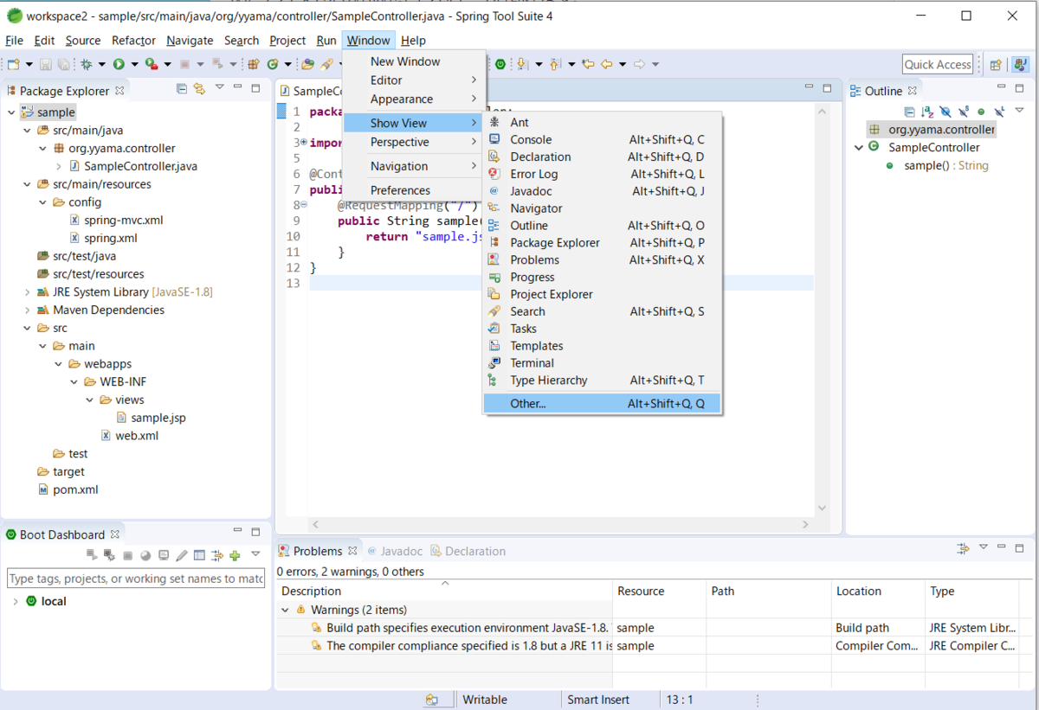Screen dimensions: 1039x710
Task: Close the Problems view tab
Action: (x=352, y=550)
